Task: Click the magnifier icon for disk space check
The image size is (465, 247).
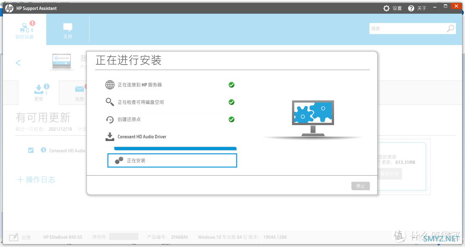Action: pyautogui.click(x=110, y=102)
